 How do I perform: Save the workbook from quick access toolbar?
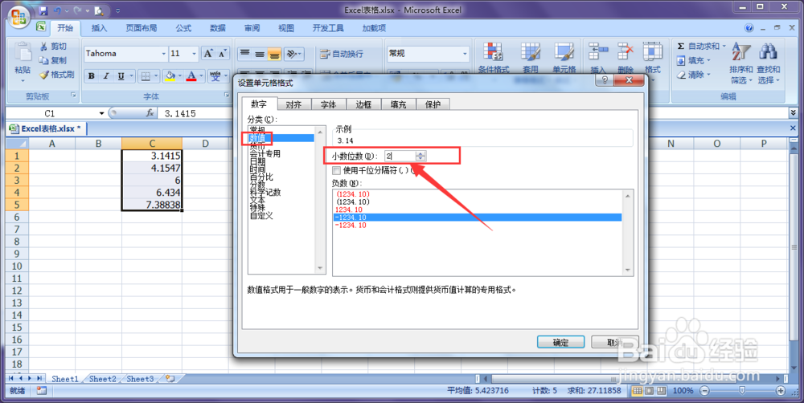[43, 10]
